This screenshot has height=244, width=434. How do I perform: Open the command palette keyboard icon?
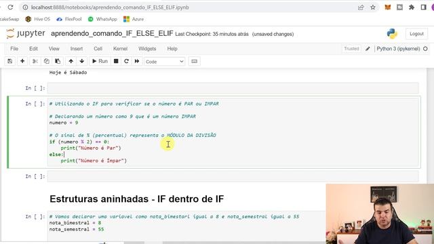pyautogui.click(x=195, y=61)
